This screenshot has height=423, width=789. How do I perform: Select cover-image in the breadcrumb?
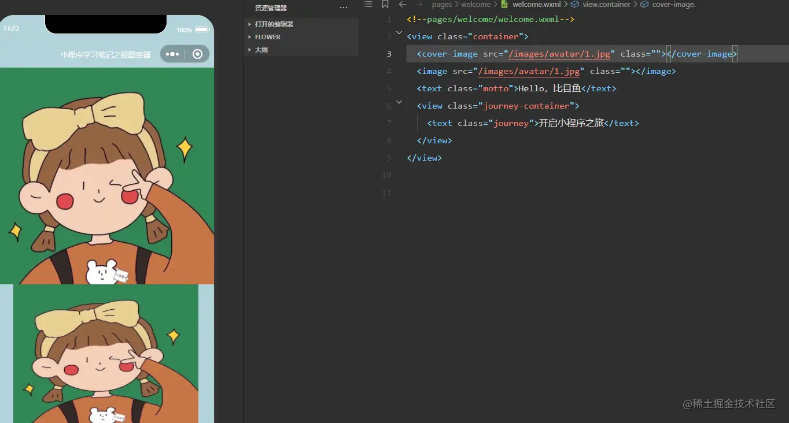tap(674, 4)
